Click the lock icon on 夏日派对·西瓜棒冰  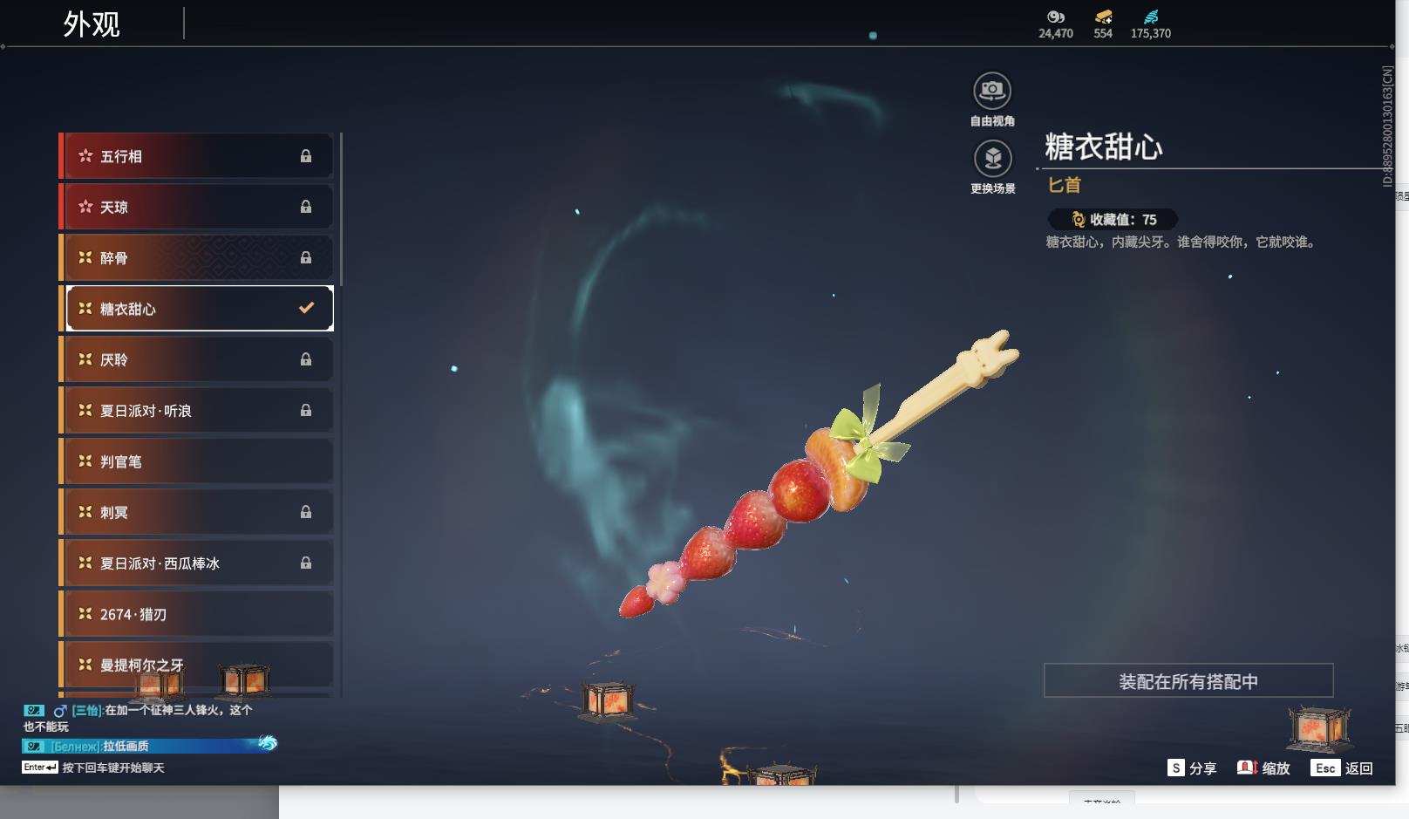tap(306, 563)
